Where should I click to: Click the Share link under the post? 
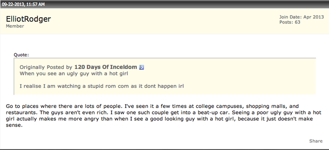point(316,141)
